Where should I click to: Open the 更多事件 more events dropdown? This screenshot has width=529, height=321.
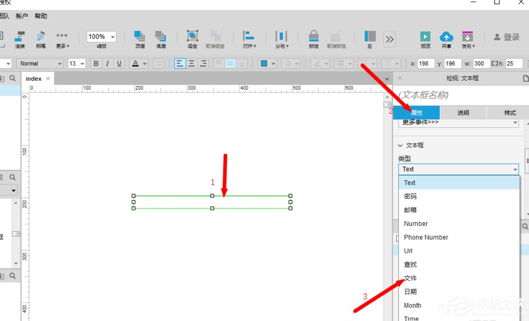tap(459, 122)
